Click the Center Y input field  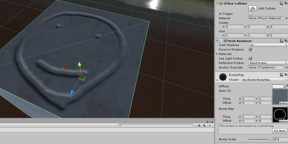[257, 27]
